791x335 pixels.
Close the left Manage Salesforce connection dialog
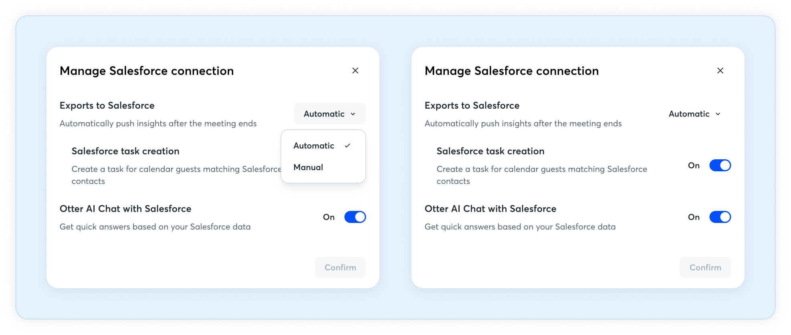pos(355,71)
